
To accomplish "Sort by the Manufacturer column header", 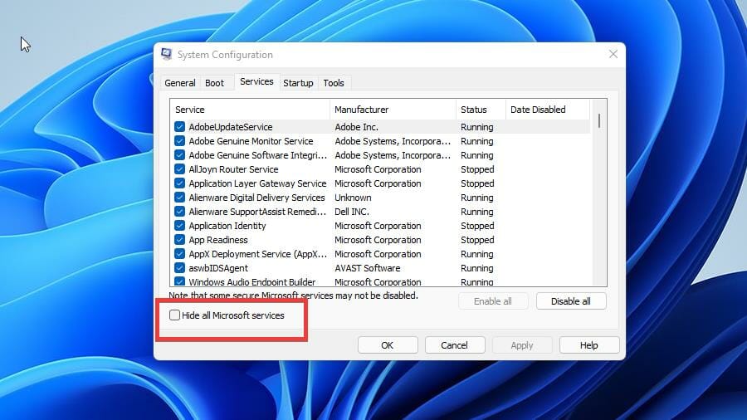I will point(393,110).
